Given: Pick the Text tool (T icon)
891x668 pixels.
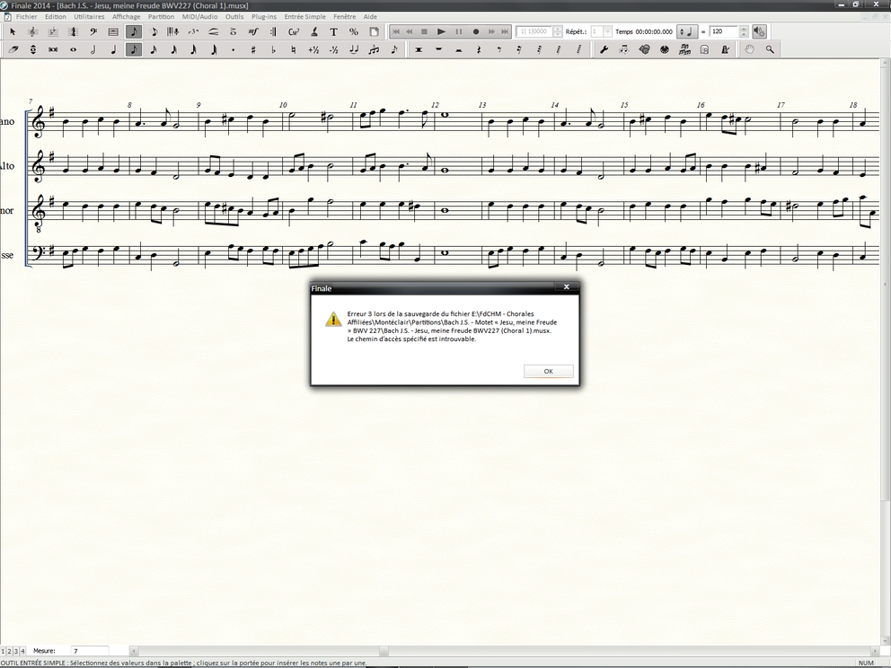Looking at the screenshot, I should click(333, 31).
